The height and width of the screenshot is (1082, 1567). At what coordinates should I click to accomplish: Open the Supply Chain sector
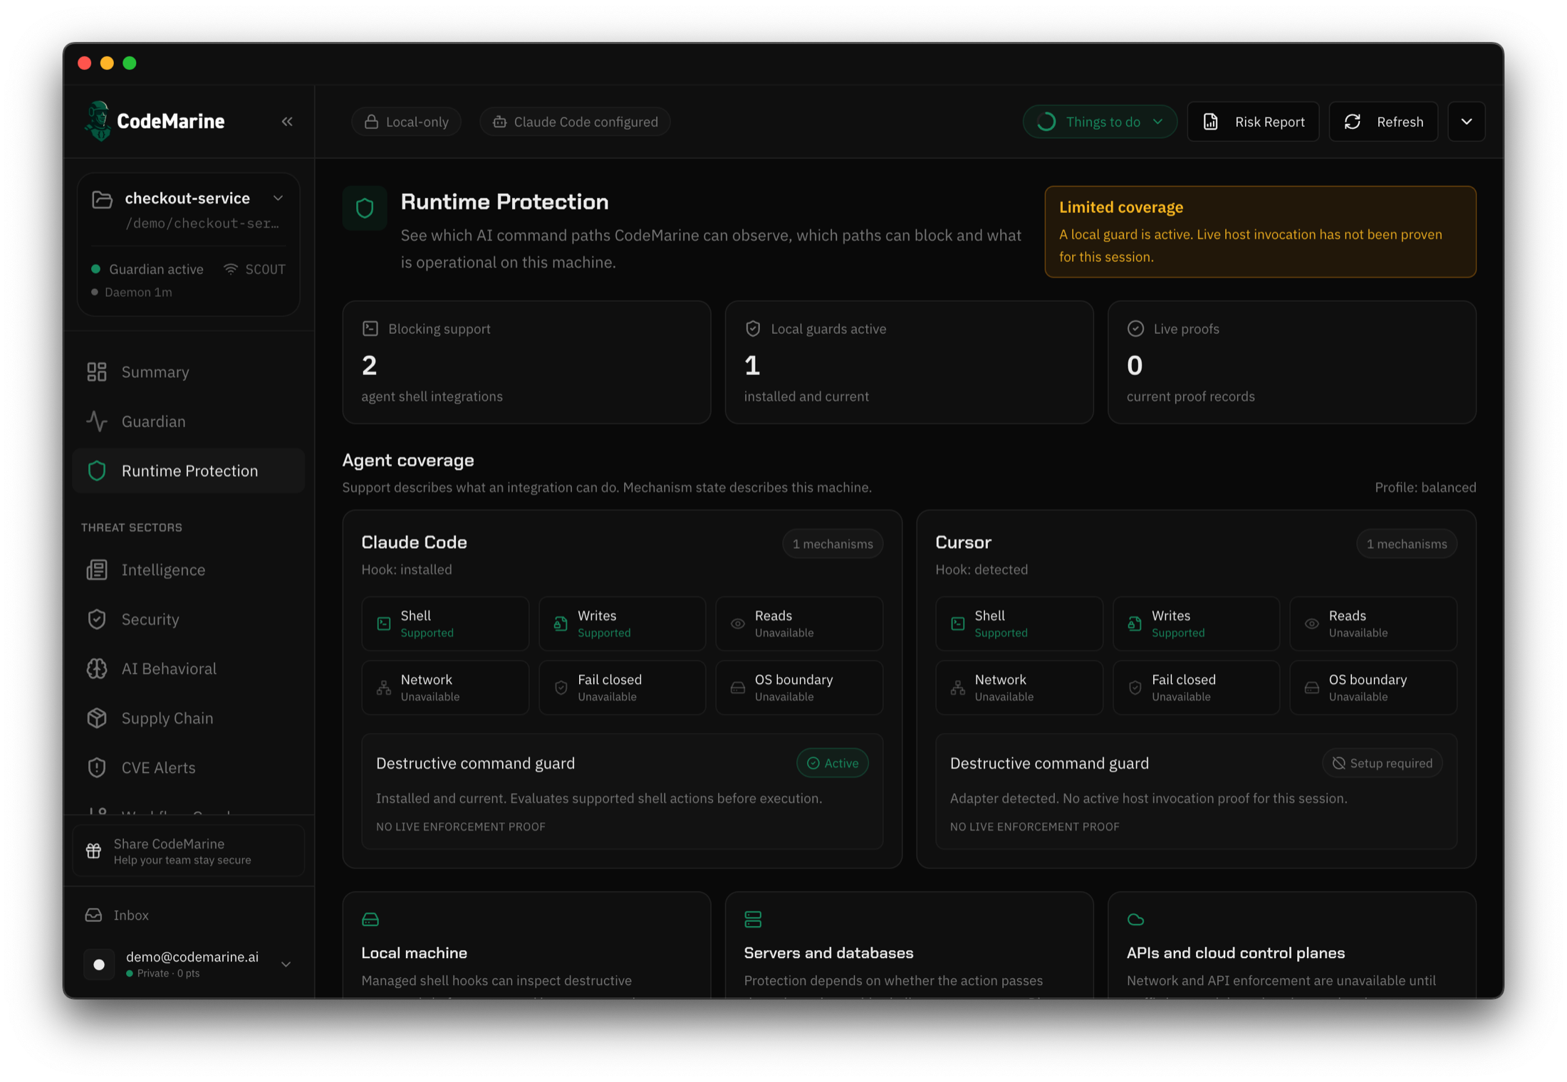(x=189, y=718)
